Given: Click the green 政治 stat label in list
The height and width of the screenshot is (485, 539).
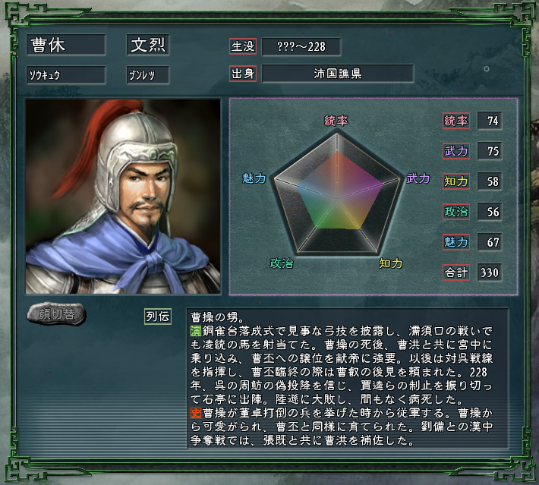Looking at the screenshot, I should 456,212.
